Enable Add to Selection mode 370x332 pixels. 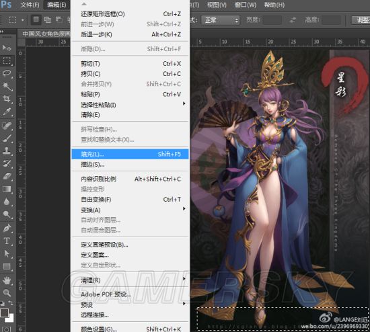48,19
